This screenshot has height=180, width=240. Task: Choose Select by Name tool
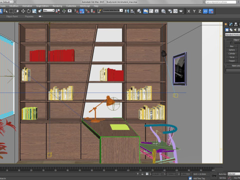tap(5, 11)
